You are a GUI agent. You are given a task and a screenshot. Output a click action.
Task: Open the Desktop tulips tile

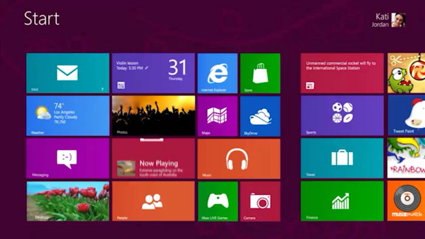pyautogui.click(x=68, y=201)
